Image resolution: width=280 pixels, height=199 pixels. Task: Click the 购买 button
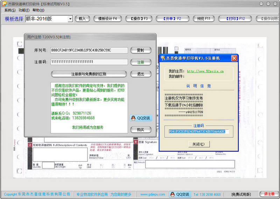coord(141,130)
